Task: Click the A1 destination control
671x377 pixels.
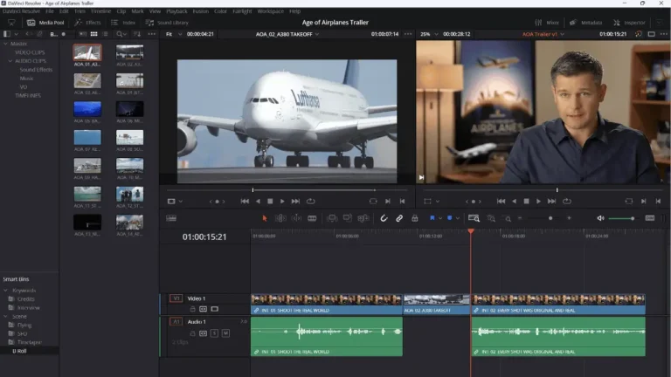Action: point(176,321)
